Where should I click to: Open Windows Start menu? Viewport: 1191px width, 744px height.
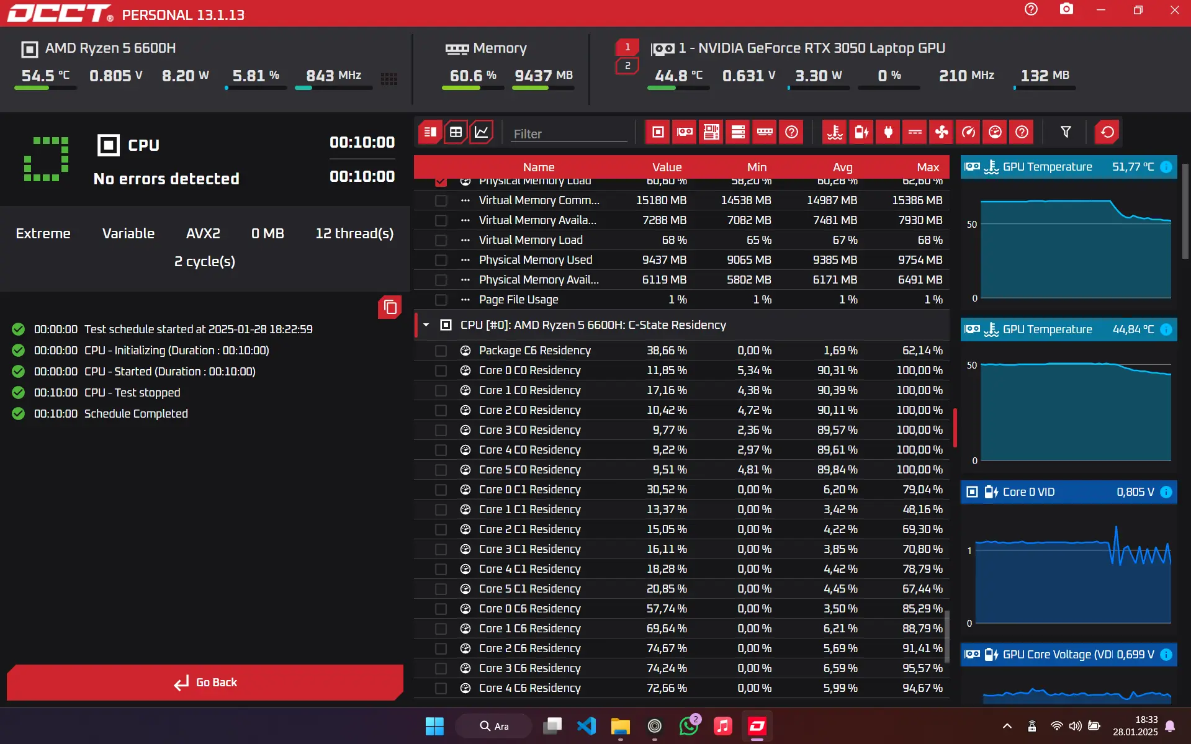click(434, 726)
